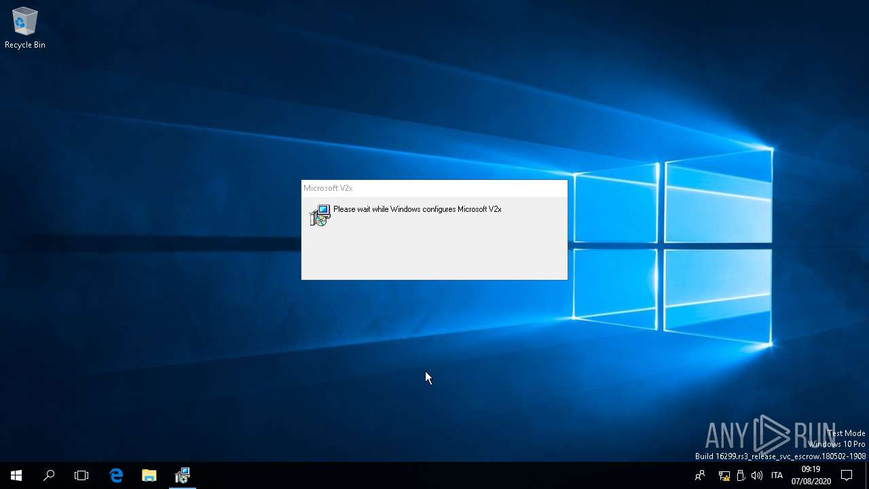Click 'Please wait while Windows configures Microsoft V2x' text

coord(418,209)
